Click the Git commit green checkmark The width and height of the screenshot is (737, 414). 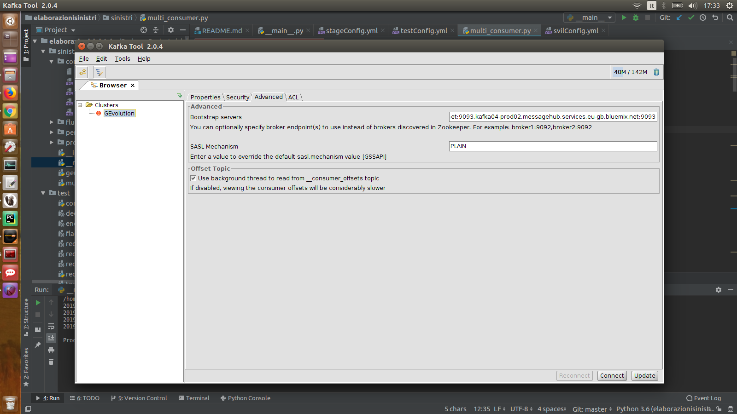coord(691,17)
